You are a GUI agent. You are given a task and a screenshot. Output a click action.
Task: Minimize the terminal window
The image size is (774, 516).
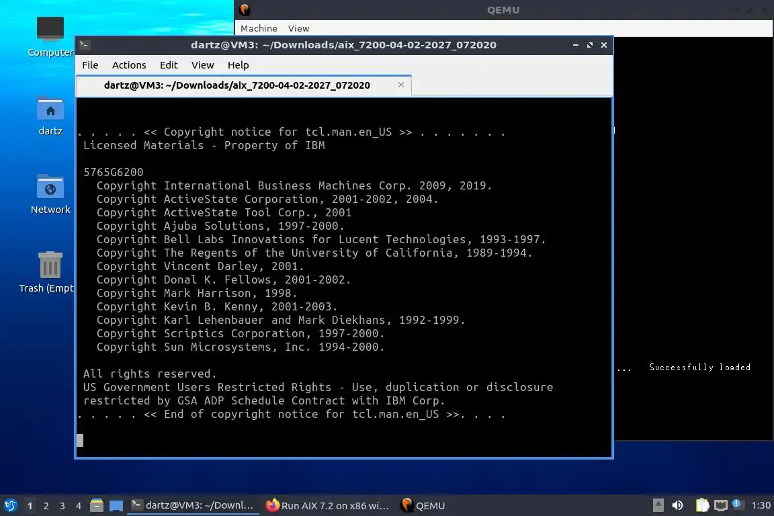pos(576,45)
